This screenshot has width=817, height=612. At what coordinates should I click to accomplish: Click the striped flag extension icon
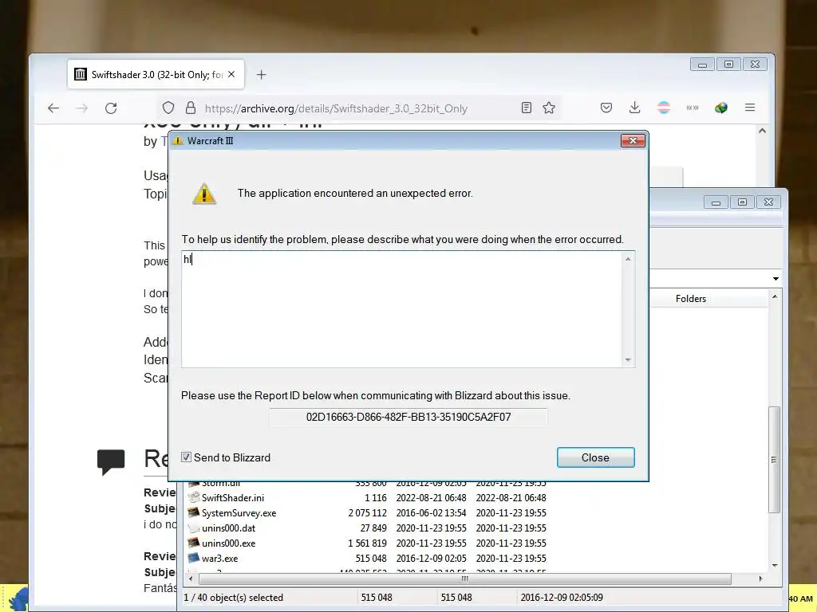663,108
